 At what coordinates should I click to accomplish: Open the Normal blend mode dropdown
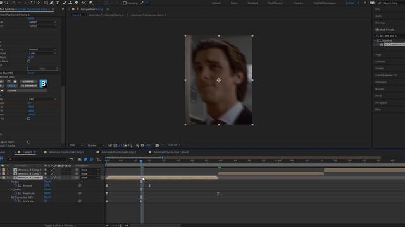point(42,49)
